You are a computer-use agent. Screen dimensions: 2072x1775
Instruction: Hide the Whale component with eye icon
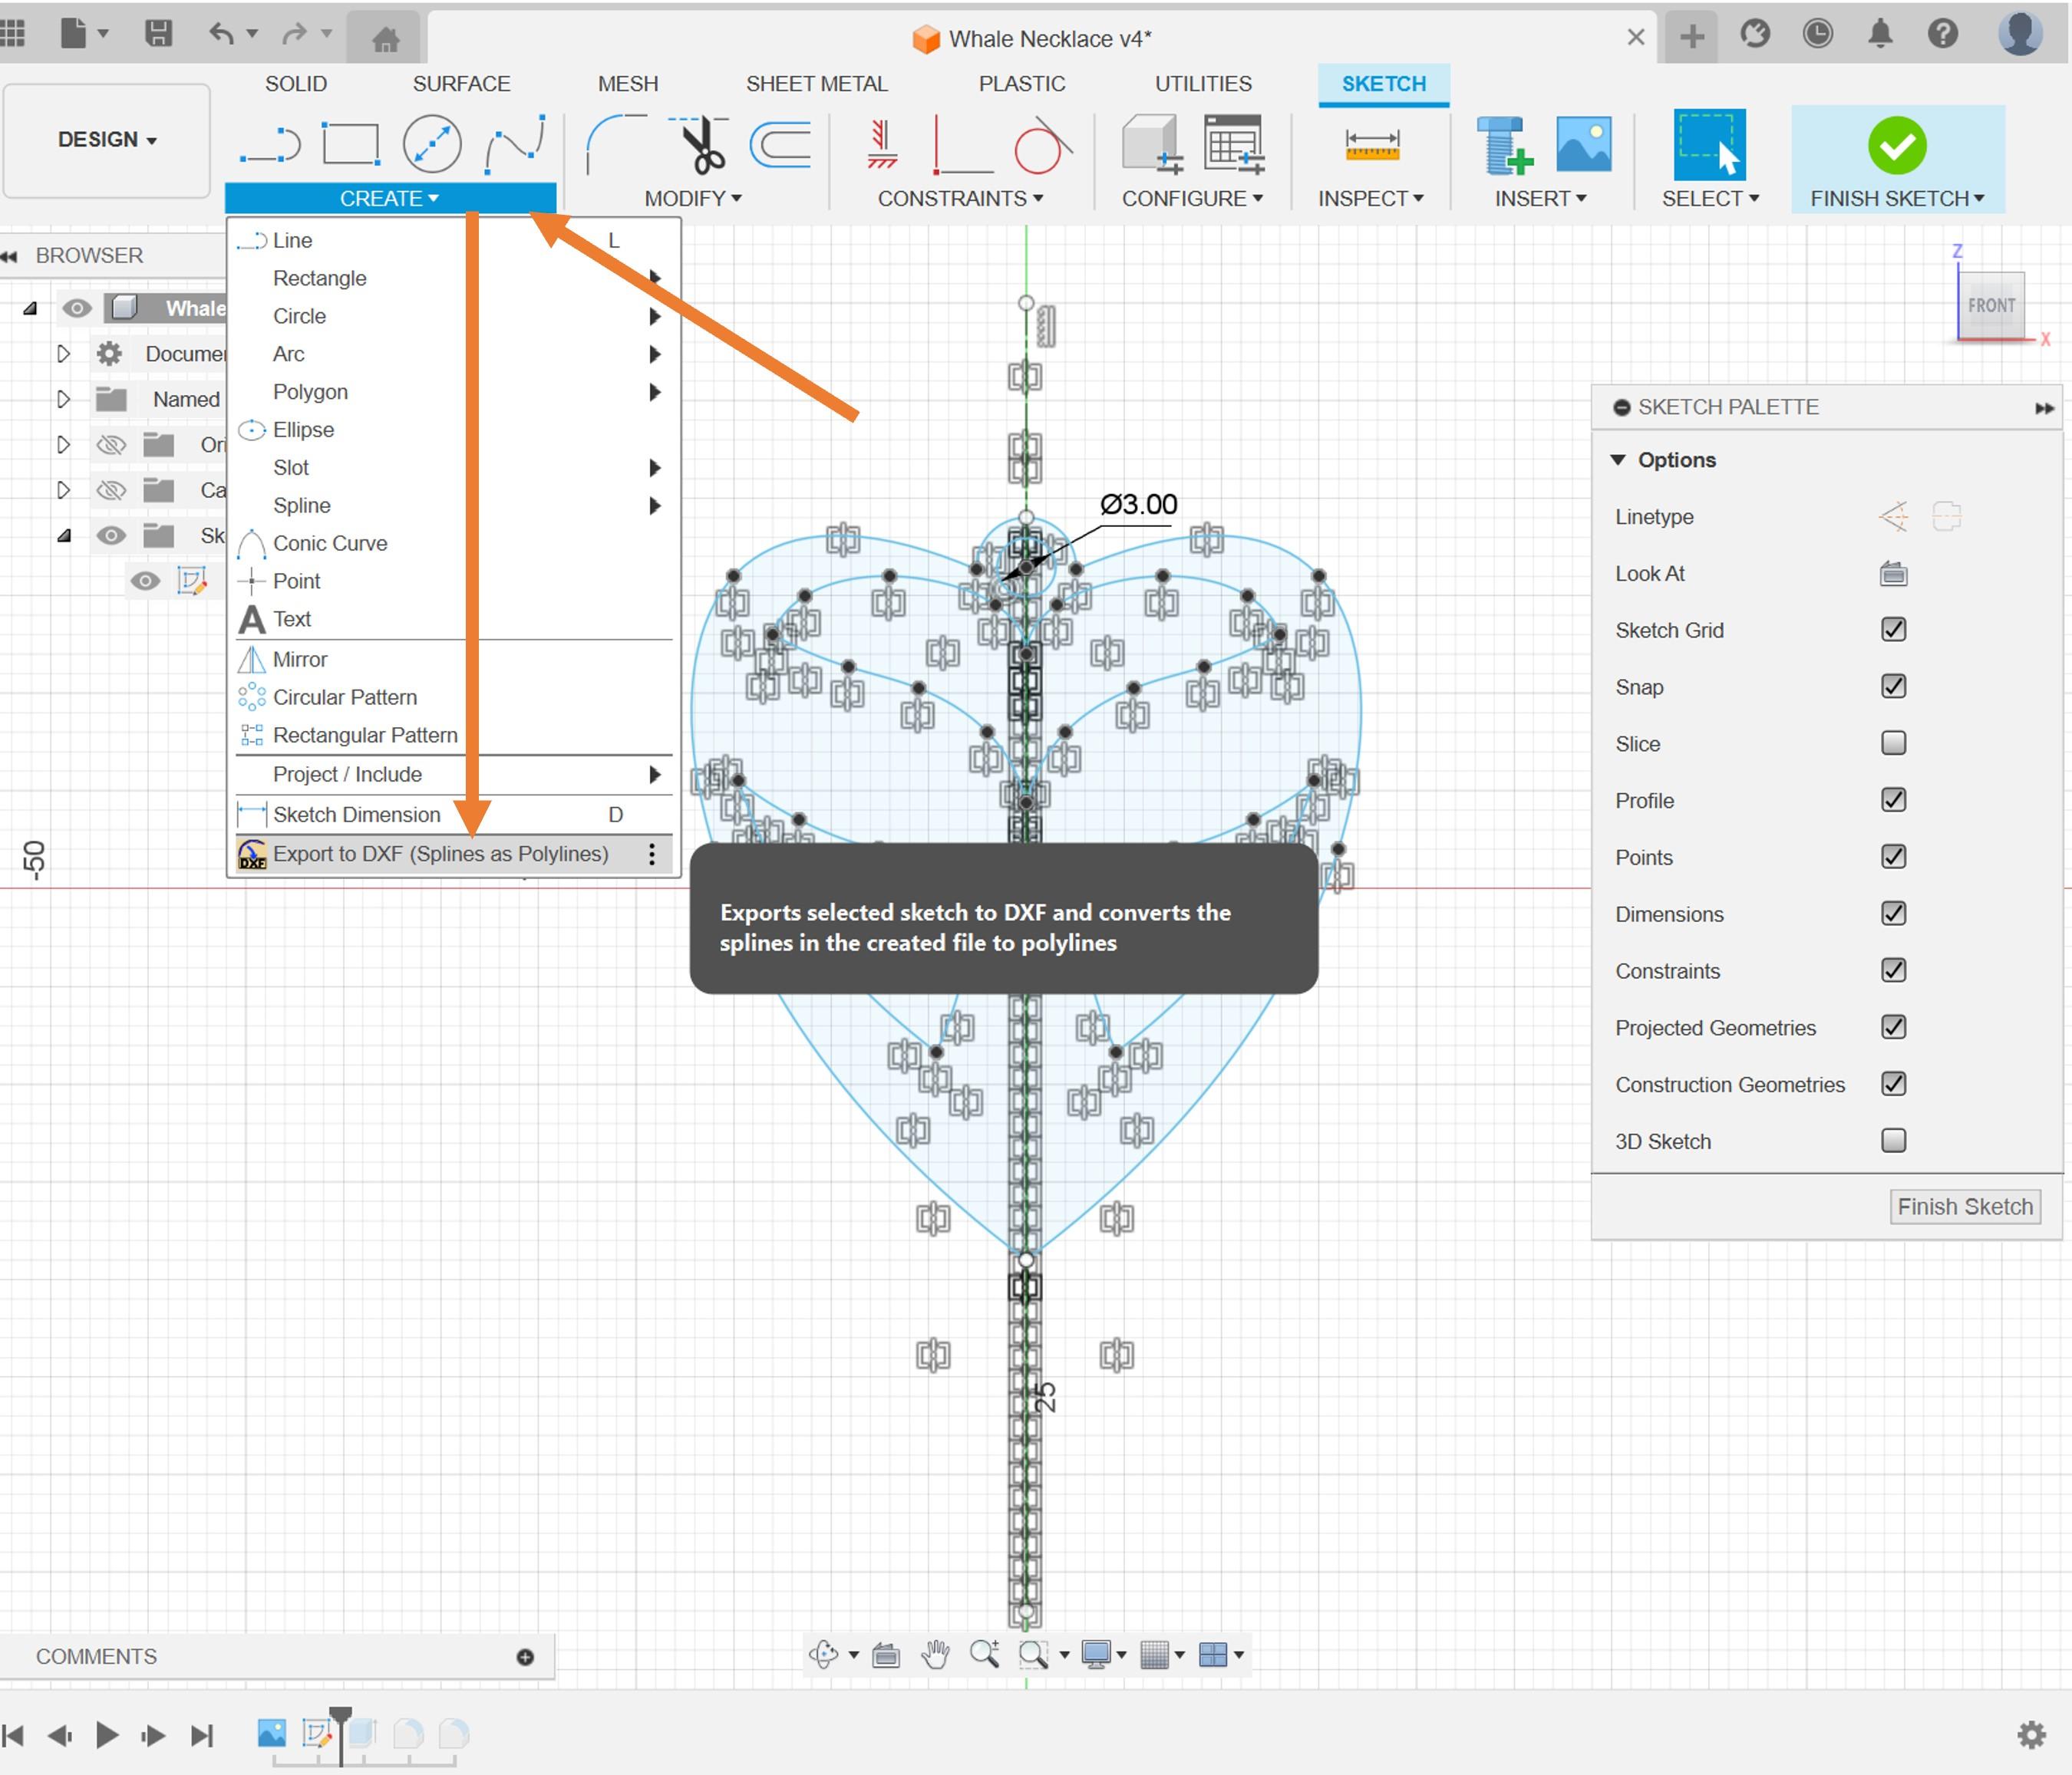(x=77, y=308)
